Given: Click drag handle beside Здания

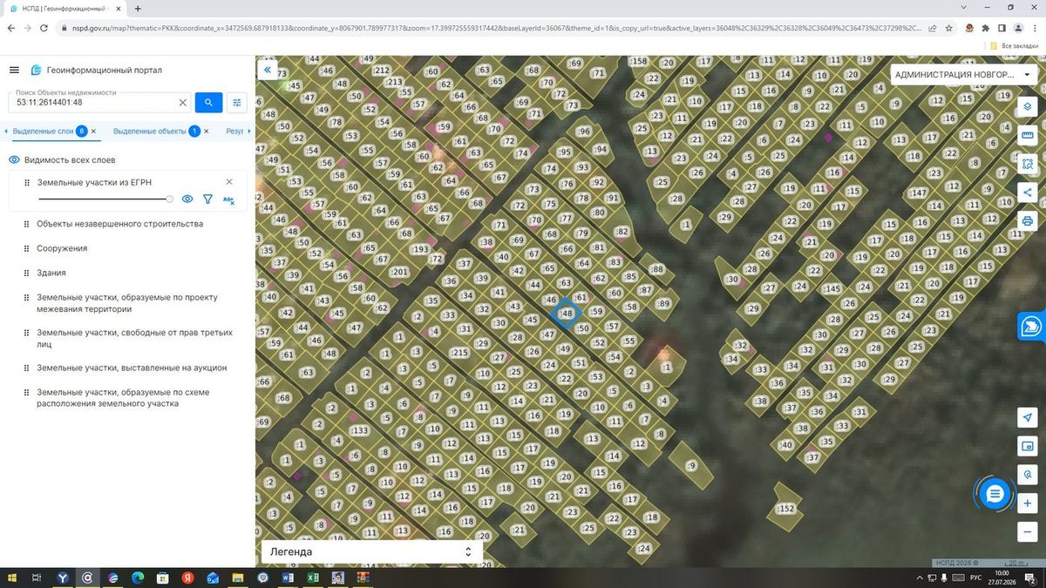Looking at the screenshot, I should pos(27,274).
